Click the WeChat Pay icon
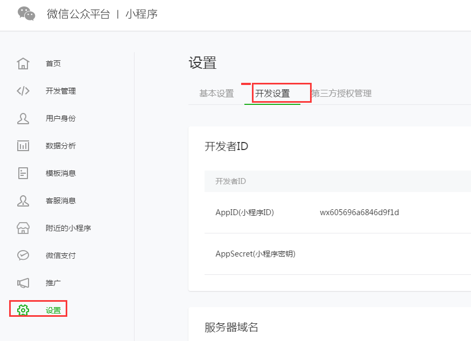The image size is (471, 341). 23,255
